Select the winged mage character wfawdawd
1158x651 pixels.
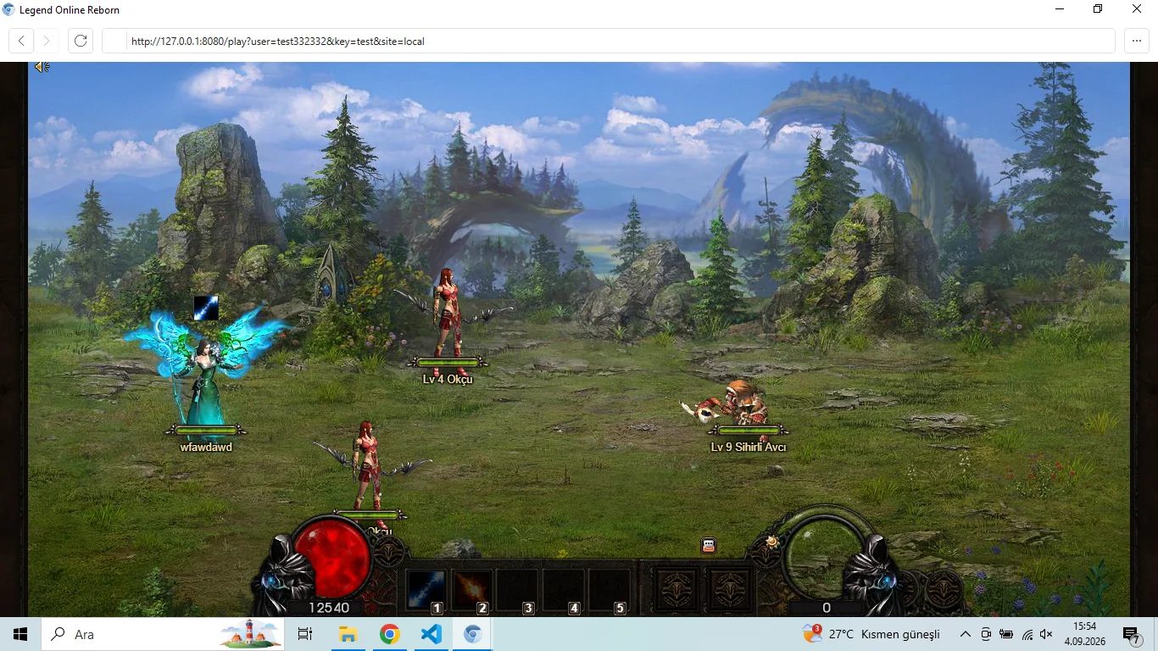pos(206,369)
